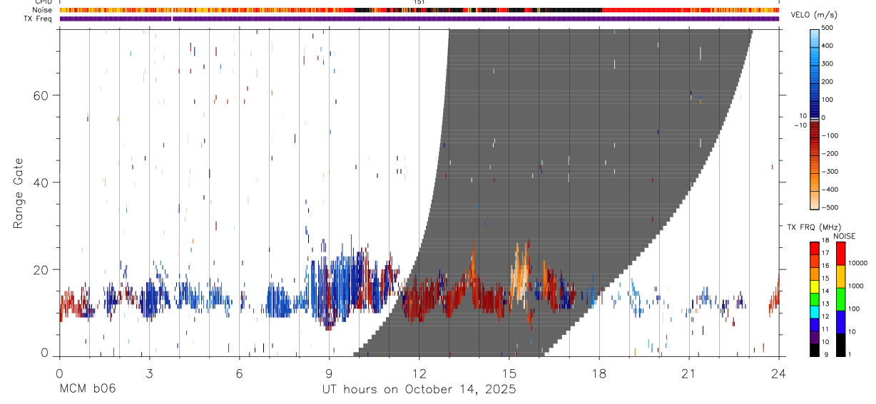Select the cyan 12–13 MHz frequency swatch
Image resolution: width=876 pixels, height=404 pixels.
pos(815,311)
